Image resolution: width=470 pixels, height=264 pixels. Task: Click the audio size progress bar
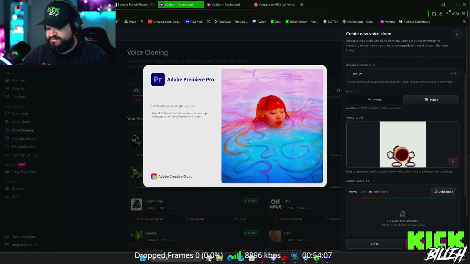402,198
